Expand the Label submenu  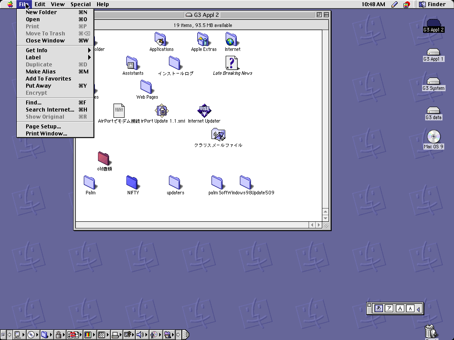click(55, 57)
